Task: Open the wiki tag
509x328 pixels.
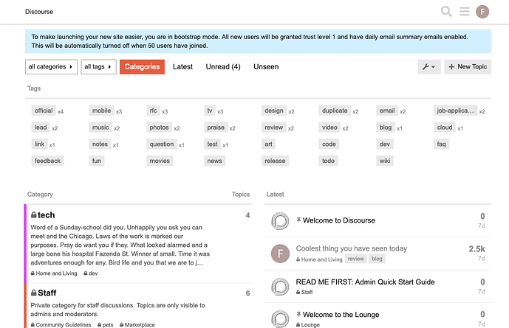Action: [385, 161]
